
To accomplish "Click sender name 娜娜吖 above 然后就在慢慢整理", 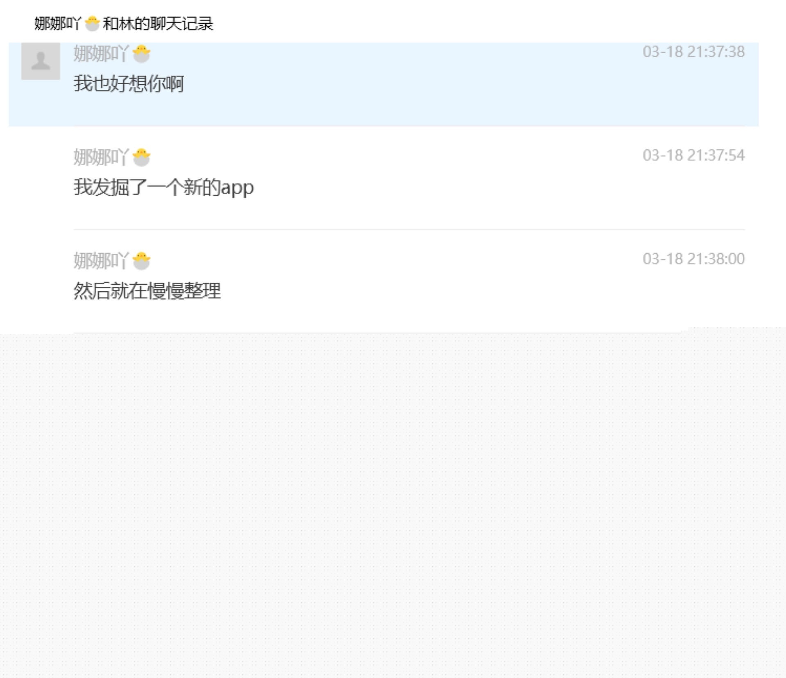I will (x=101, y=261).
